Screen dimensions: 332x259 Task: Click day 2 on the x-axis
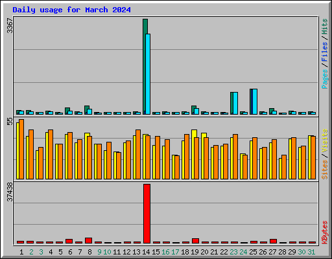pyautogui.click(x=31, y=252)
